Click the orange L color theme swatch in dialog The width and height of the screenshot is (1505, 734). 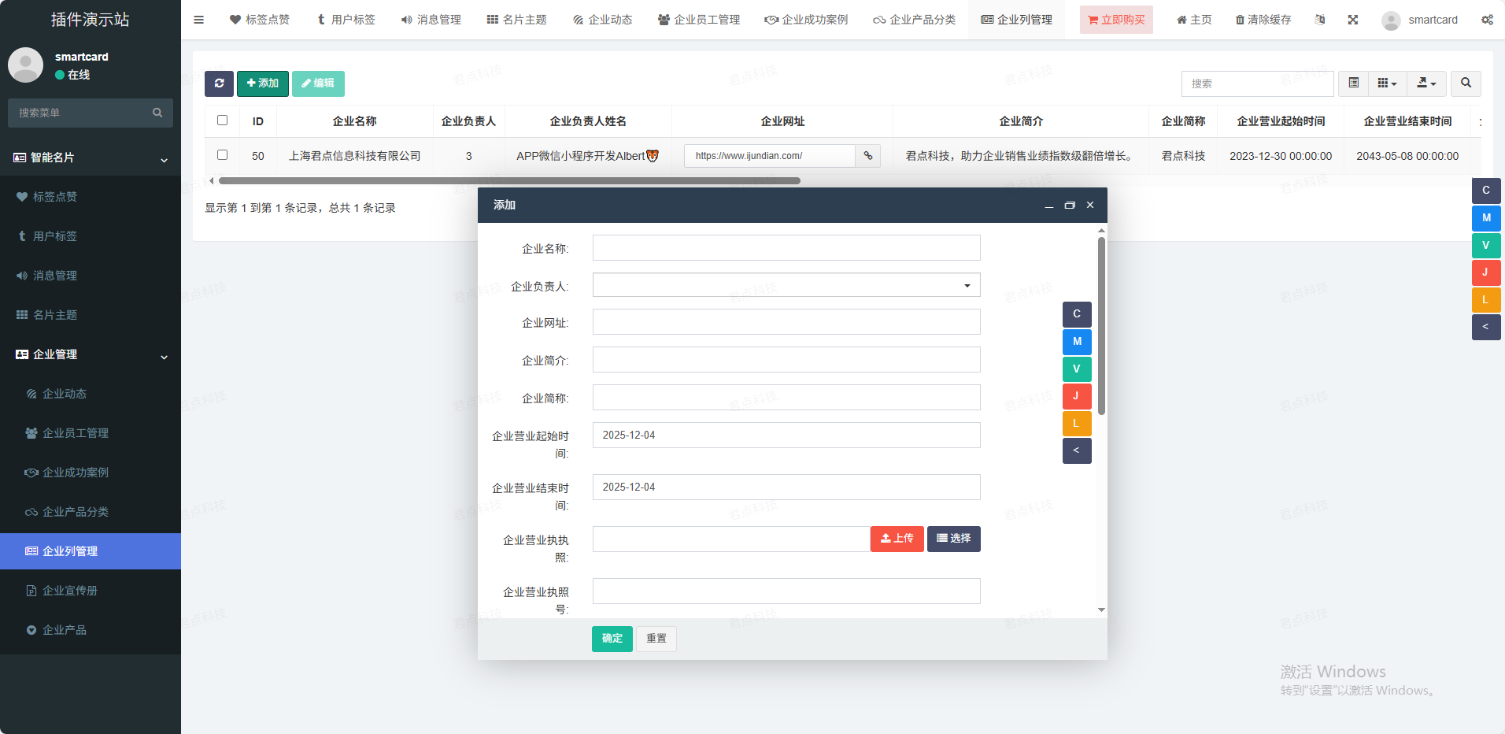[1076, 424]
